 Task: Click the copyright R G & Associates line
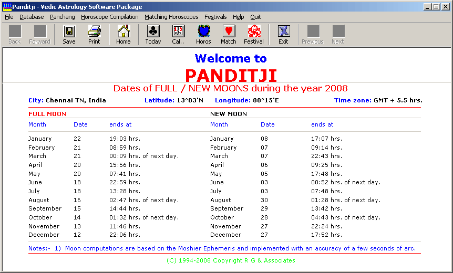click(231, 260)
